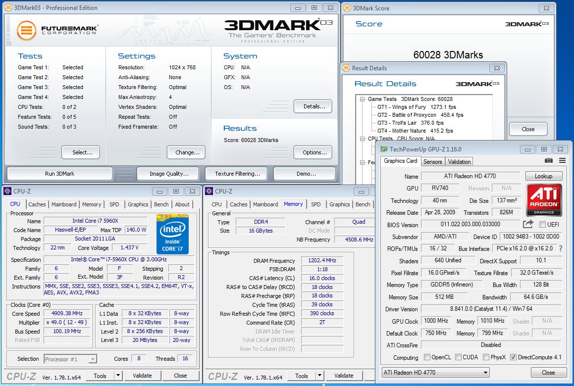The width and height of the screenshot is (574, 386).
Task: Click Close button in GPU-Z window
Action: [x=548, y=373]
